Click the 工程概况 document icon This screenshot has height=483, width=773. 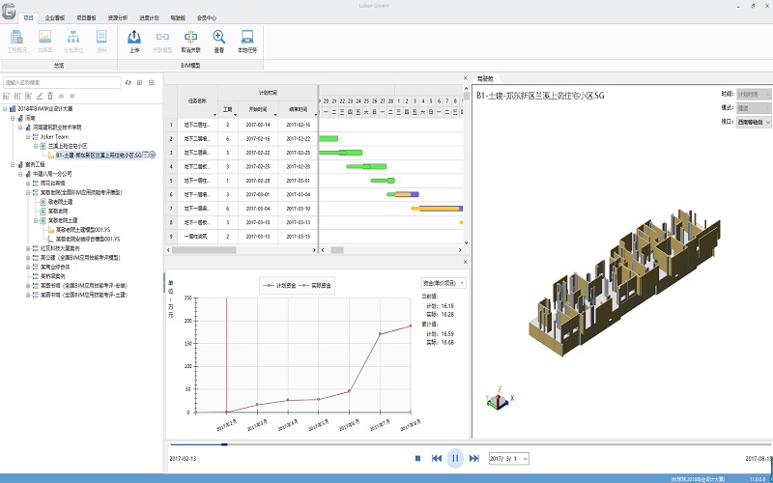(x=16, y=37)
